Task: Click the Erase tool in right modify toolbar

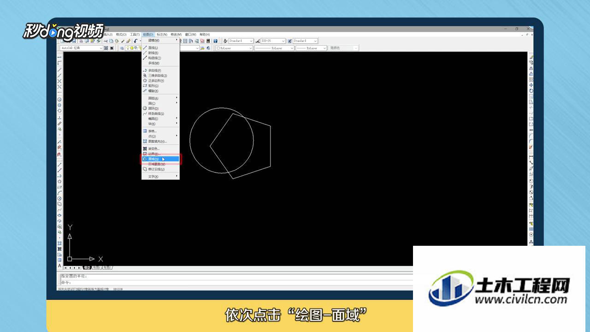Action: tap(531, 57)
